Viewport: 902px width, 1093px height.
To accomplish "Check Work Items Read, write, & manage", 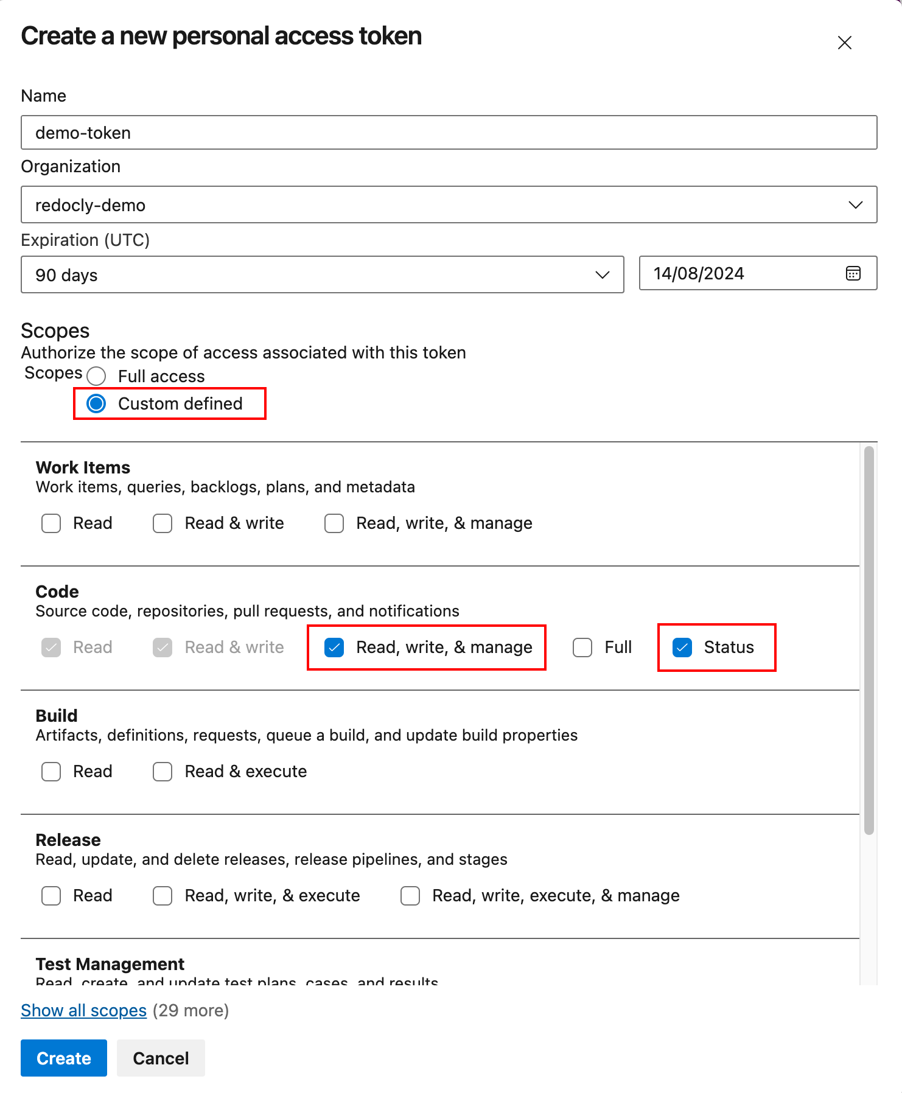I will click(x=334, y=523).
